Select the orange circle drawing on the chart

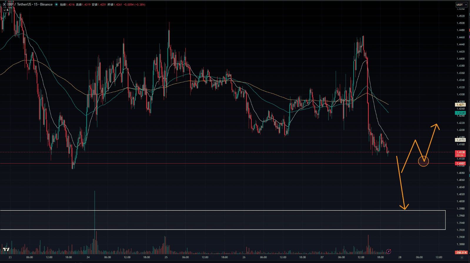424,161
